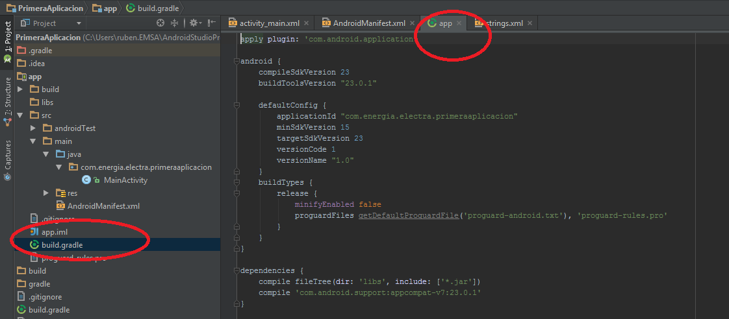Screen dimensions: 729x319
Task: Collapse the main folder arrow
Action: click(33, 141)
